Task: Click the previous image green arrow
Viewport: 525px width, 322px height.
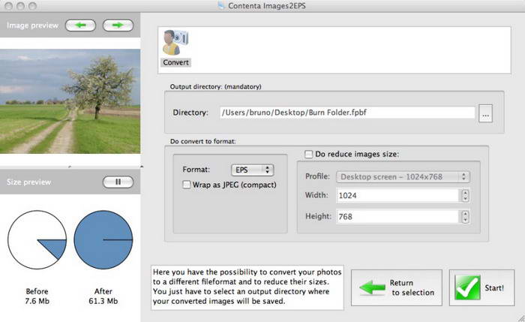Action: [x=80, y=26]
